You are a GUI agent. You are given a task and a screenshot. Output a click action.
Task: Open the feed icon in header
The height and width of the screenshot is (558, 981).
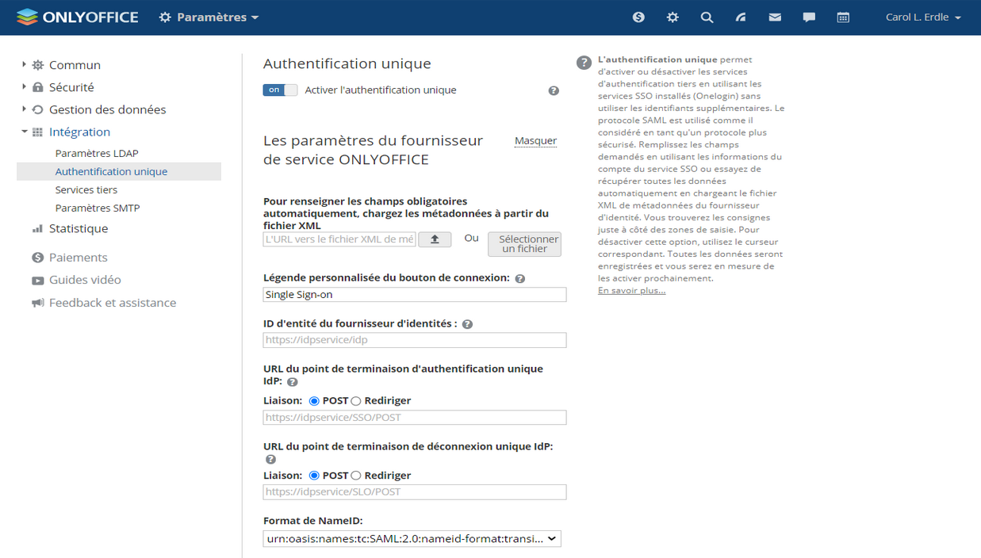point(741,17)
